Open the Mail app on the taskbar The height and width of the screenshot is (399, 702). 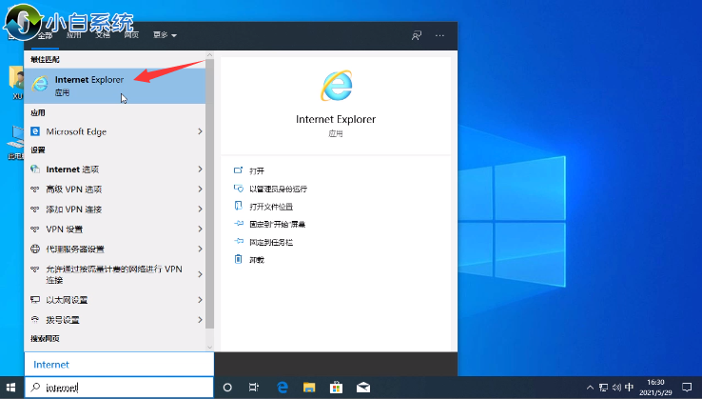(x=362, y=389)
